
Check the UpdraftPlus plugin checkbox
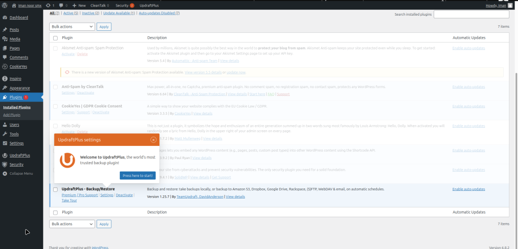point(55,189)
